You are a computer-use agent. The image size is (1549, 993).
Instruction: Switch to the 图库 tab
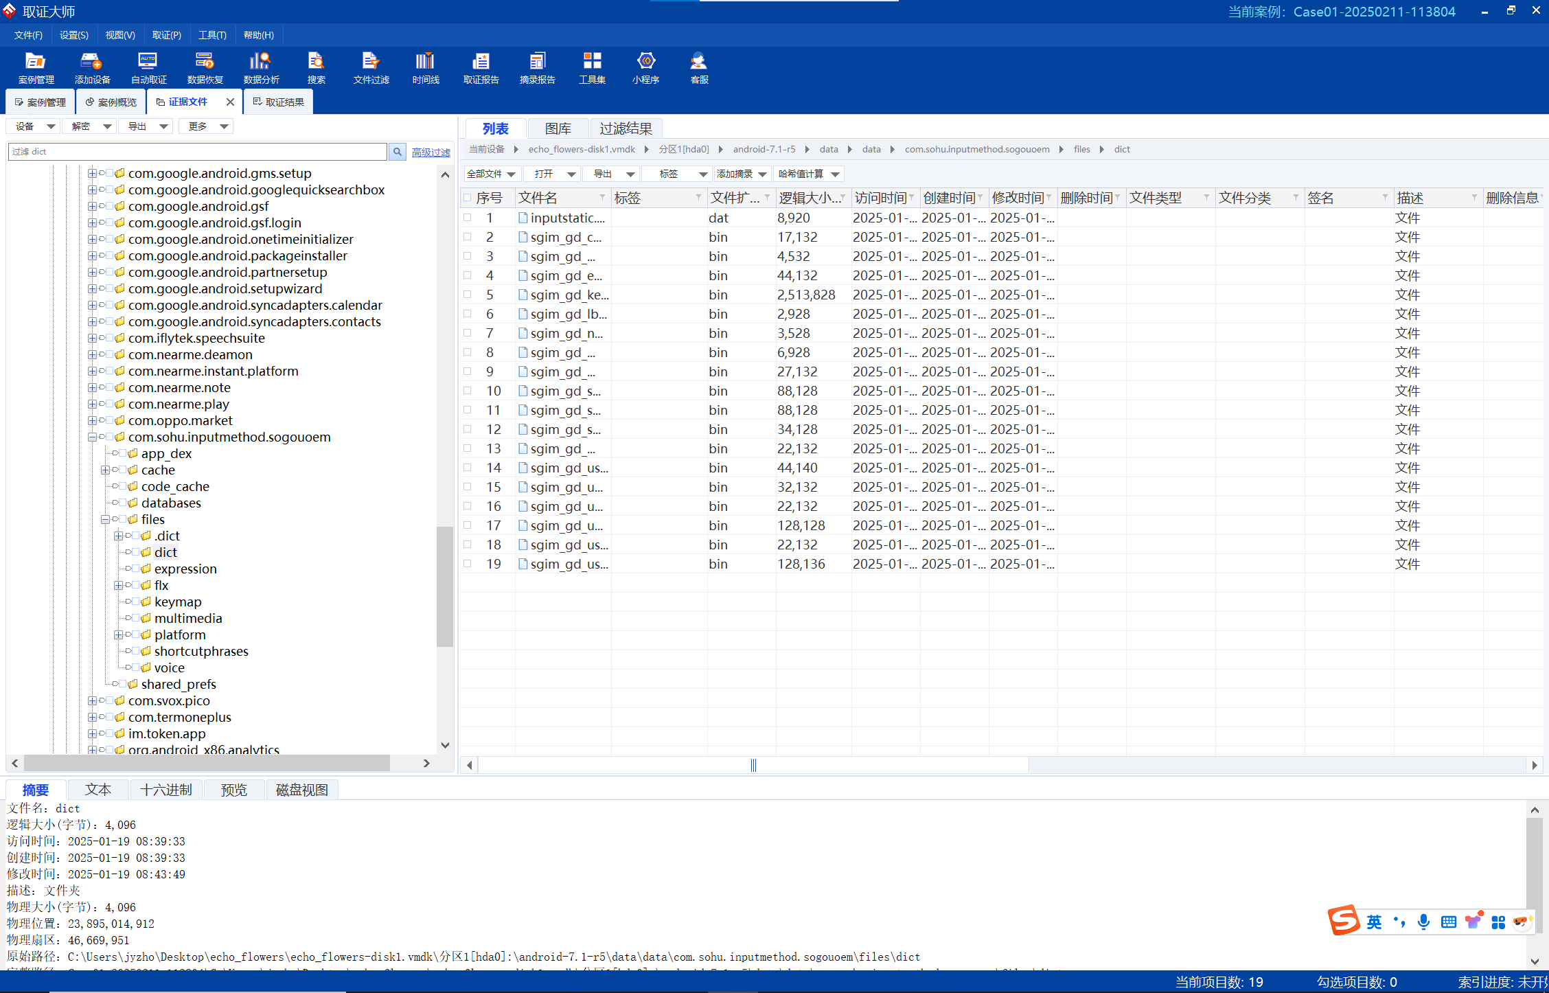point(558,128)
